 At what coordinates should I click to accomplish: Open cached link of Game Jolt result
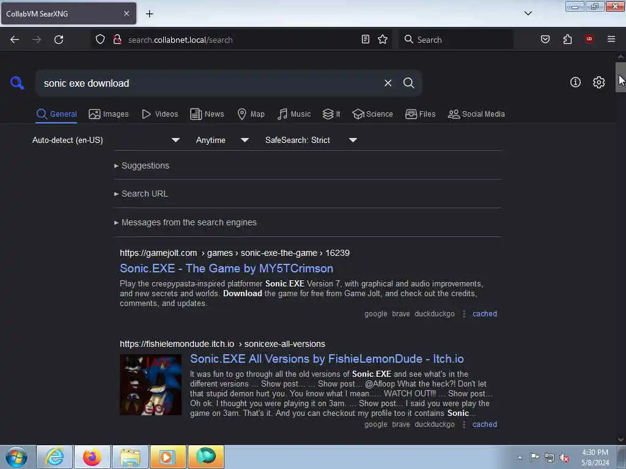(x=485, y=314)
